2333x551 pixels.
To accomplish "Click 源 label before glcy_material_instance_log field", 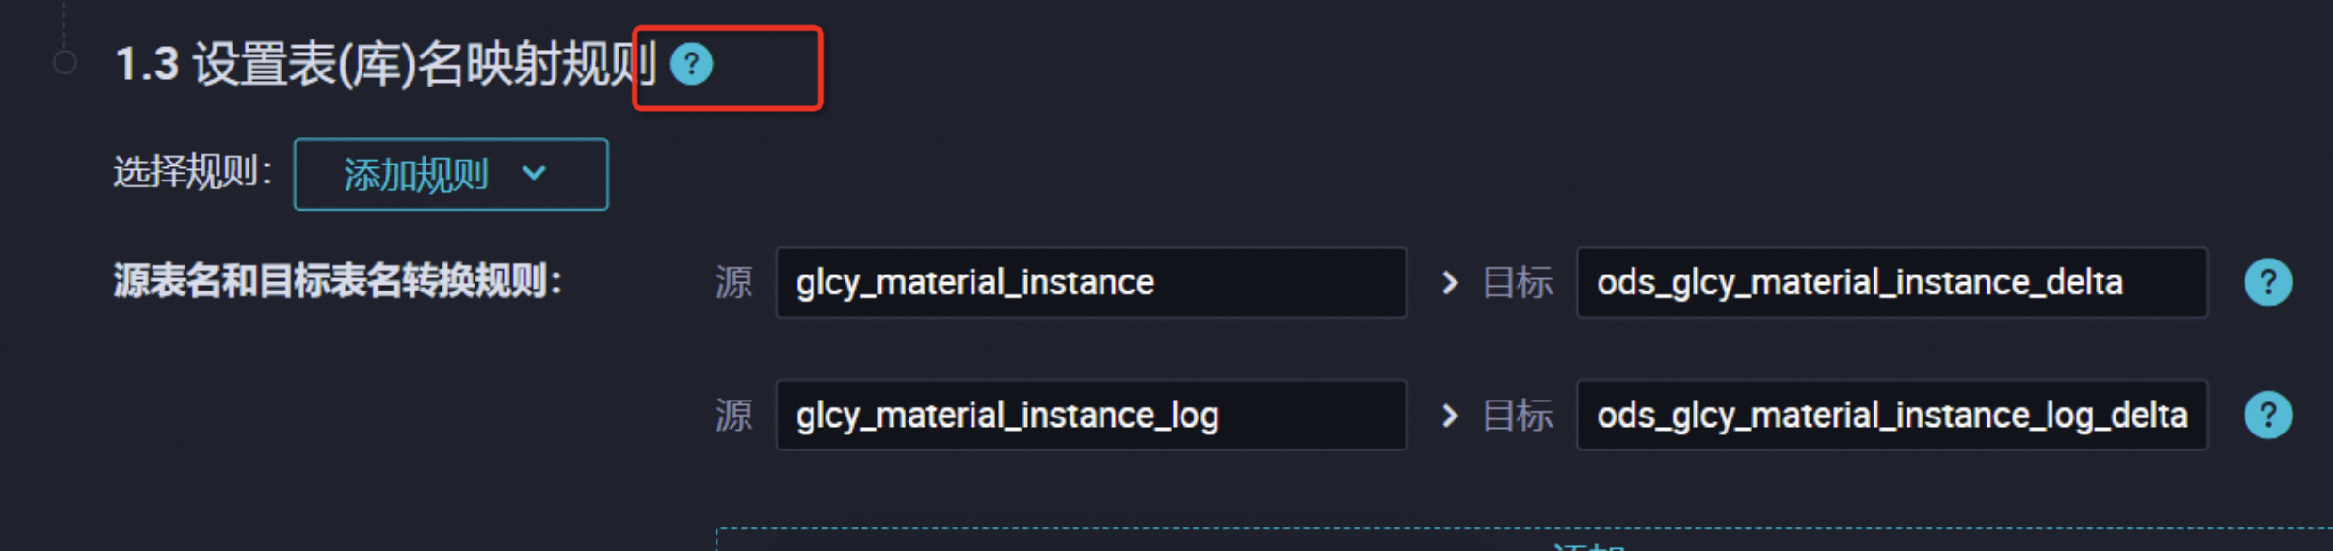I will pyautogui.click(x=733, y=415).
